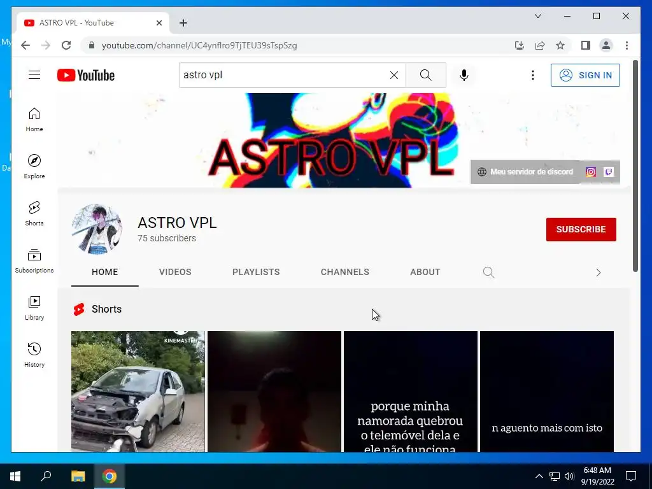Viewport: 652px width, 489px height.
Task: Bookmark this page with the star
Action: pos(560,45)
